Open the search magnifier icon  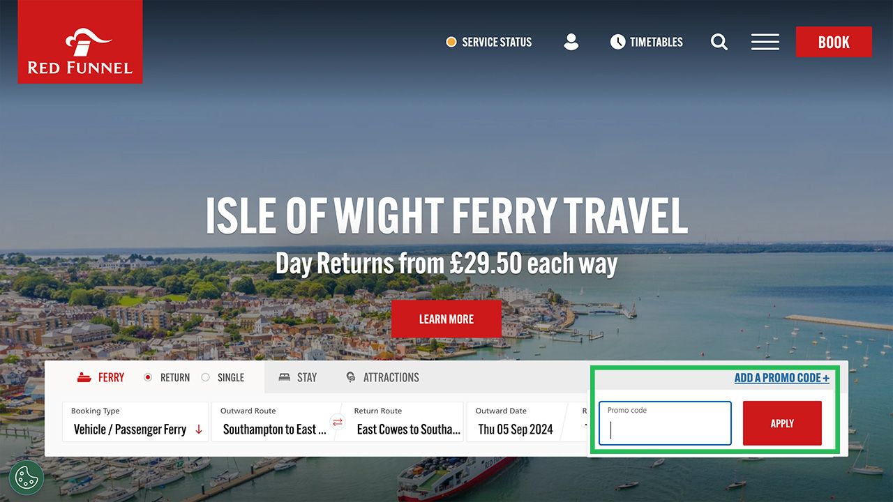719,42
